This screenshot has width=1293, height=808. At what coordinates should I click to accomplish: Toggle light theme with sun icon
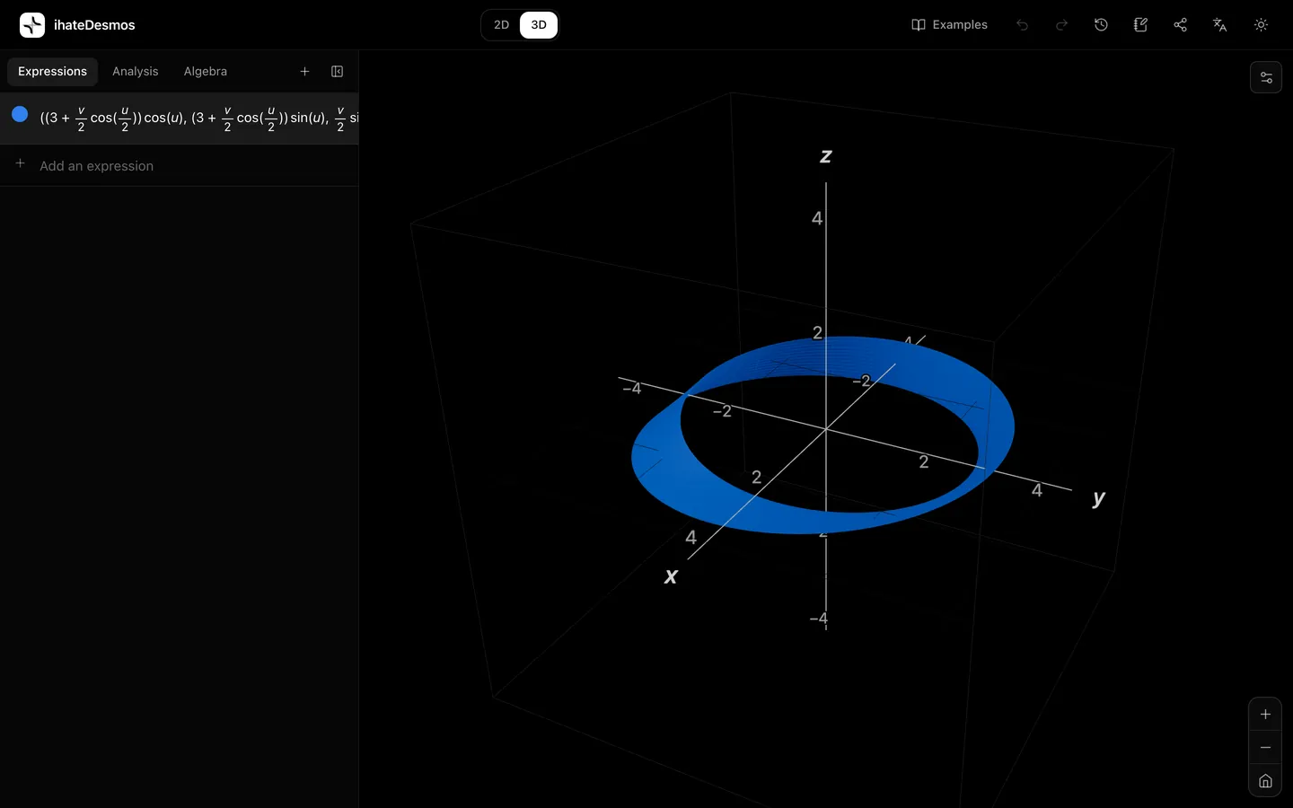tap(1261, 25)
